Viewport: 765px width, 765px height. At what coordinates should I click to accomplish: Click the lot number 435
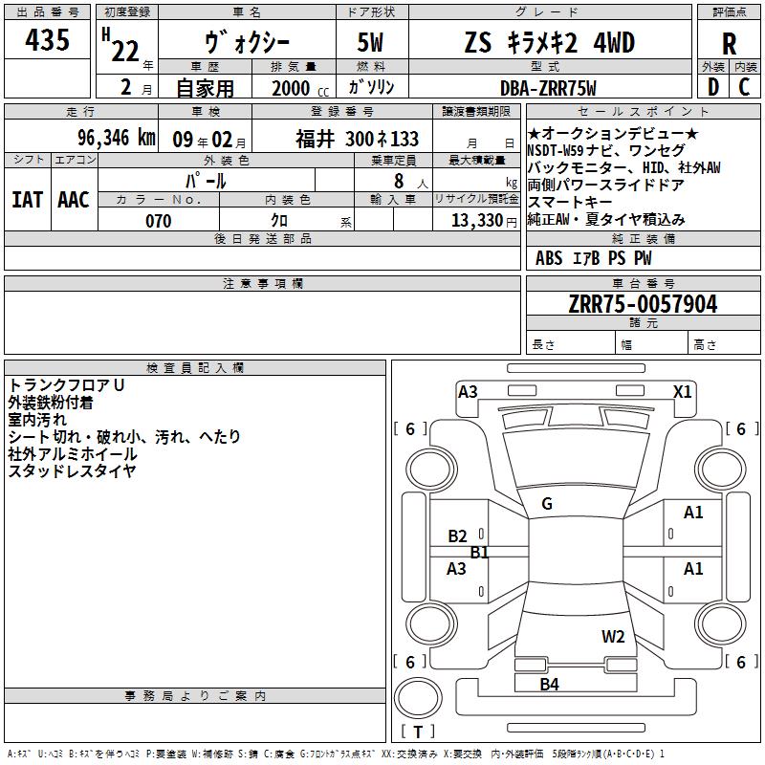click(48, 41)
